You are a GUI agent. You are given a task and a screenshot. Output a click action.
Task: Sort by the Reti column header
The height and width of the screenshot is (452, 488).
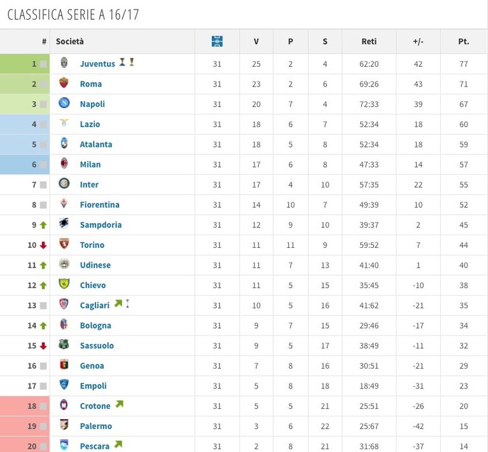(369, 41)
